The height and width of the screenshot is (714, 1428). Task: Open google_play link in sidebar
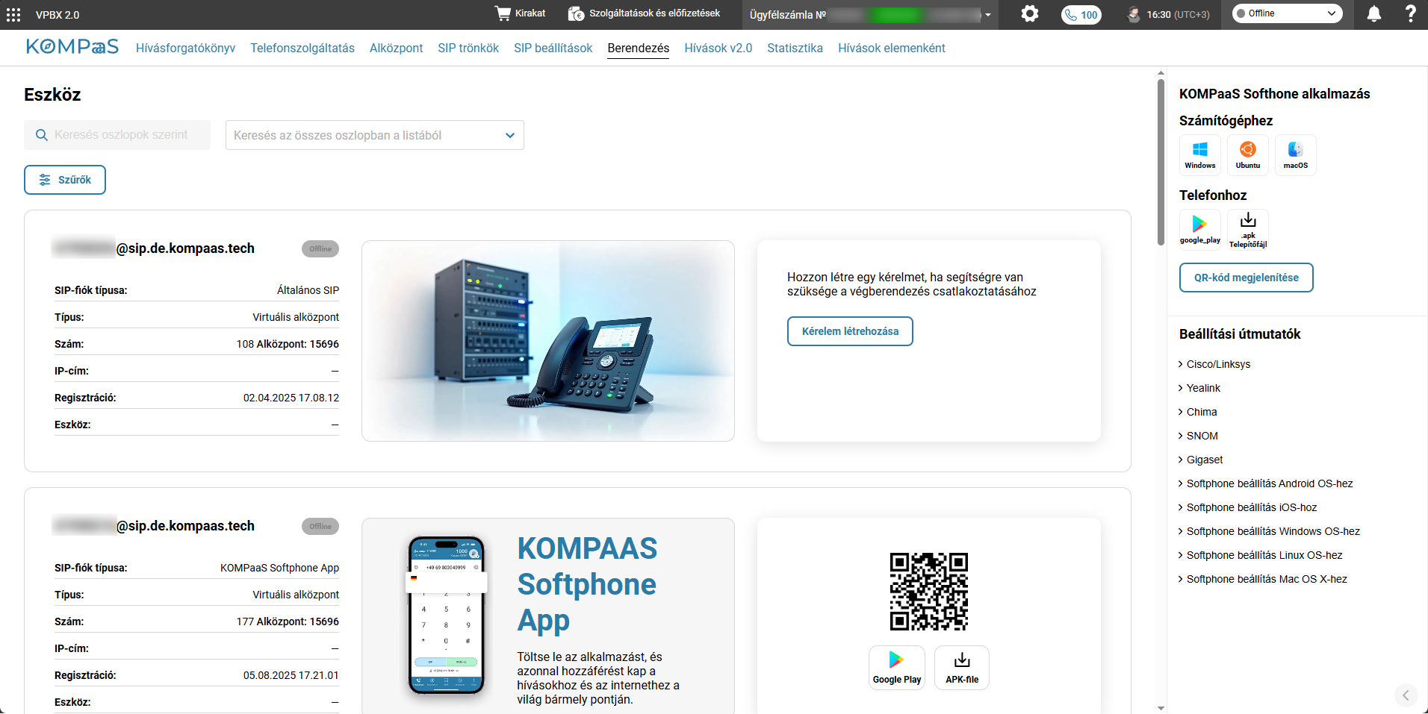1199,230
